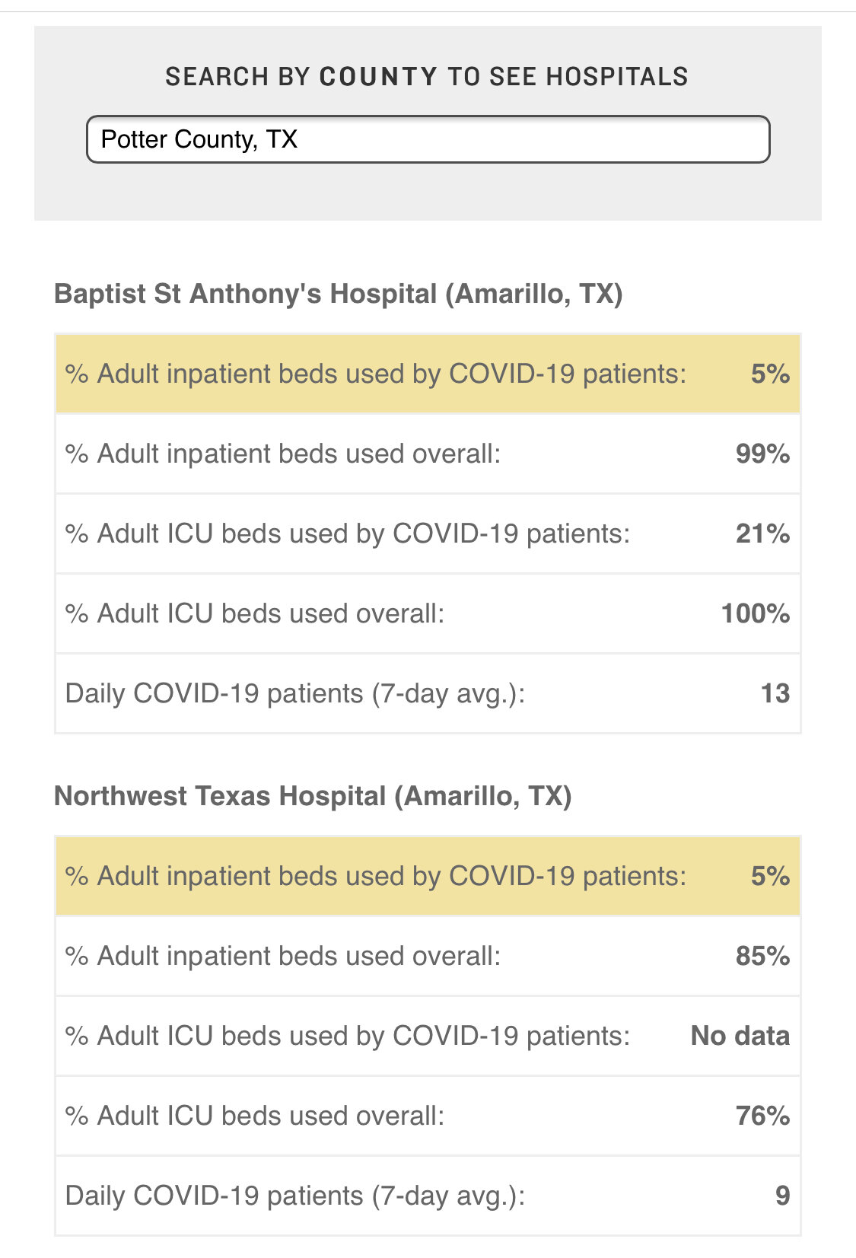The width and height of the screenshot is (856, 1258).
Task: Click Baptist St Anthony's highlighted COVID-19 inpatient row
Action: 428,374
